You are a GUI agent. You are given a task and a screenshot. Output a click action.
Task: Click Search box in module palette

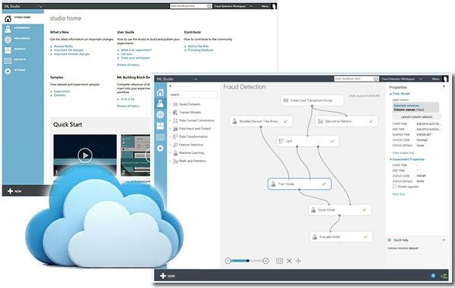click(x=194, y=94)
